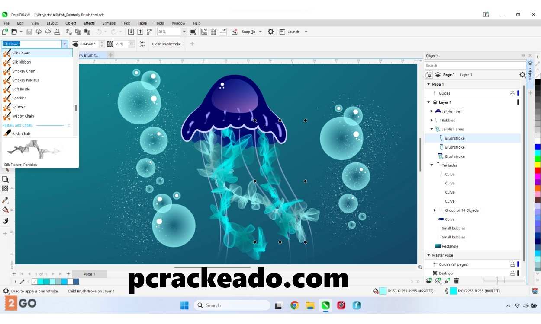Open the zoom level dropdown
541x324 pixels.
[184, 32]
